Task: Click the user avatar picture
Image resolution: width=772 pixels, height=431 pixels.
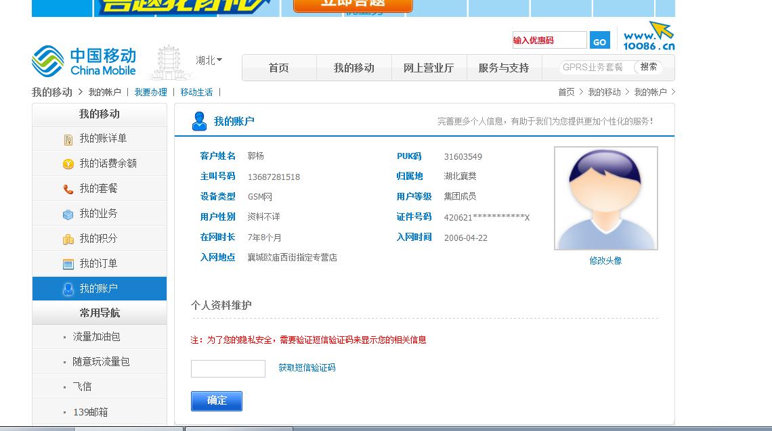Action: tap(606, 198)
